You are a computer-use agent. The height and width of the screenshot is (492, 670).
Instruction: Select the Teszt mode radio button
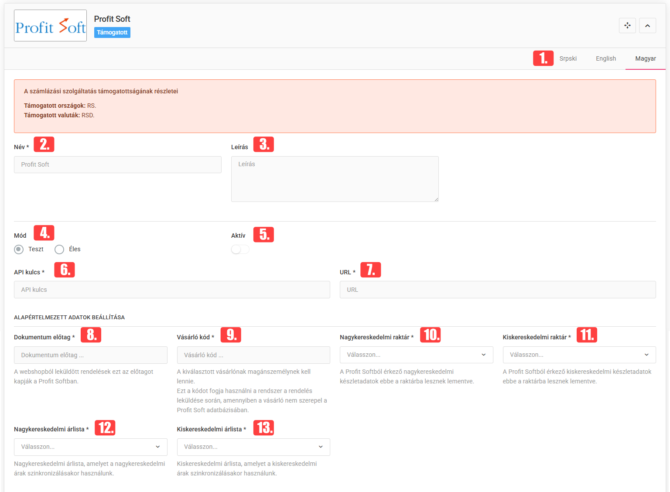[x=19, y=249]
